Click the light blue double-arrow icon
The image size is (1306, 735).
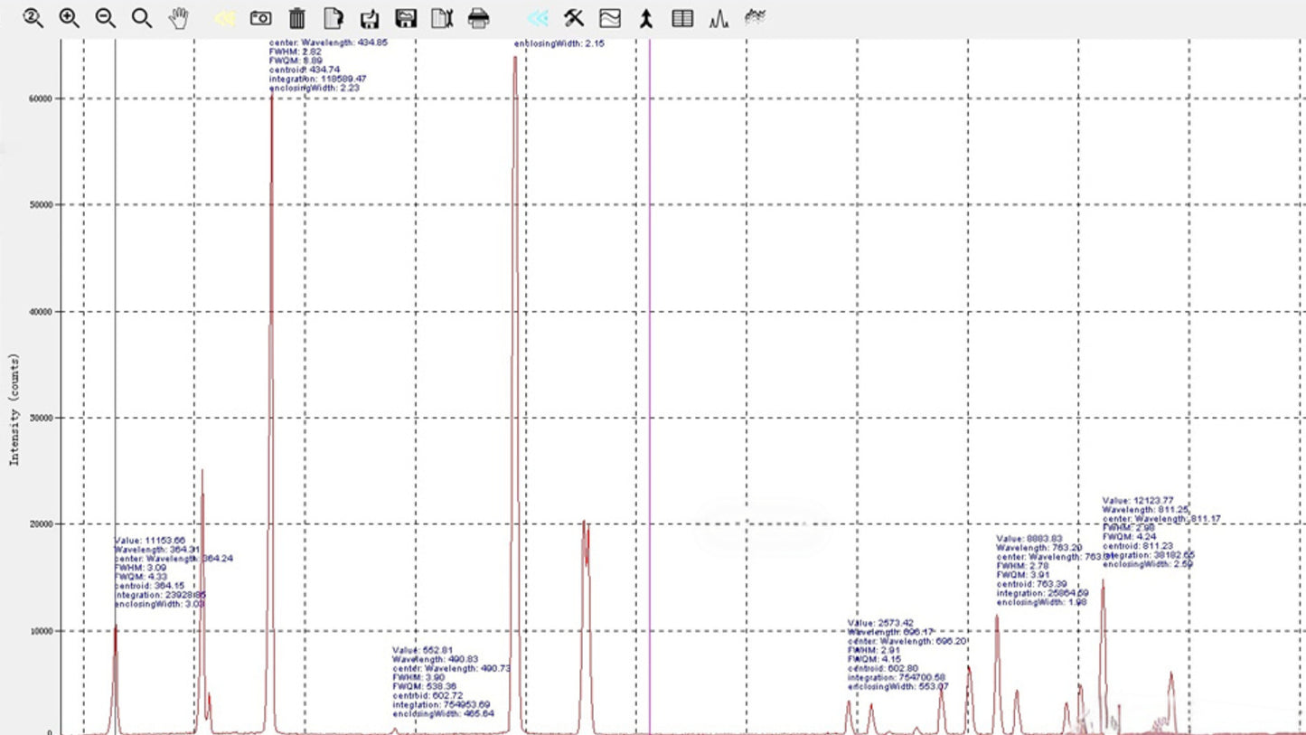[538, 18]
